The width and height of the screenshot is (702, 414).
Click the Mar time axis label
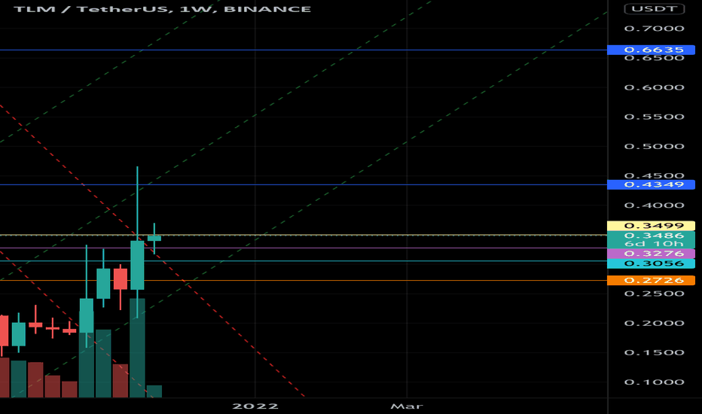click(x=407, y=406)
